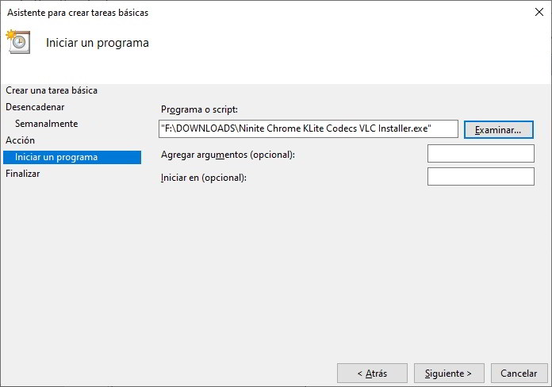The image size is (552, 387).
Task: Click the Iniciar en (opcional) label
Action: (204, 178)
